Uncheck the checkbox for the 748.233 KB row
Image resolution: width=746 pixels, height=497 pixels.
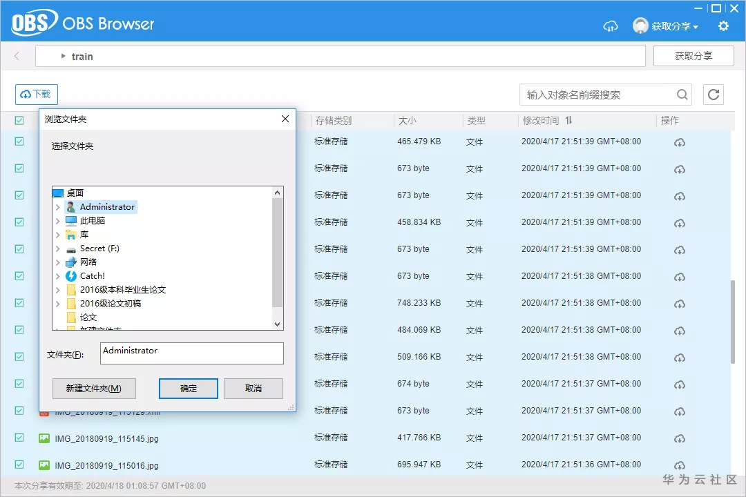click(x=19, y=302)
